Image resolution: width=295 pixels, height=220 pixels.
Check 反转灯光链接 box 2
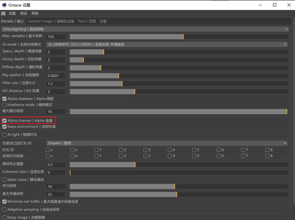(x=121, y=156)
